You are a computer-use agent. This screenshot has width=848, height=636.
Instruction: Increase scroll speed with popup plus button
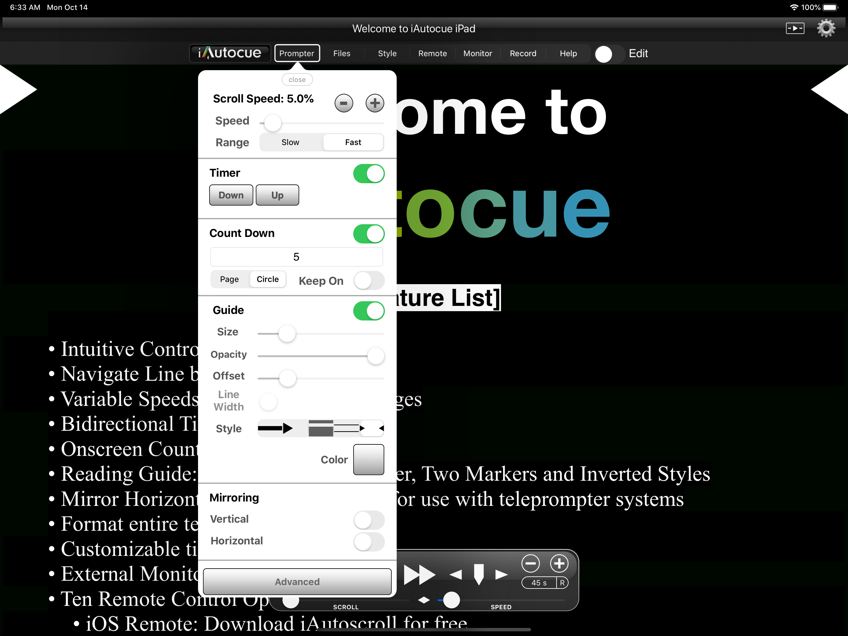coord(375,103)
